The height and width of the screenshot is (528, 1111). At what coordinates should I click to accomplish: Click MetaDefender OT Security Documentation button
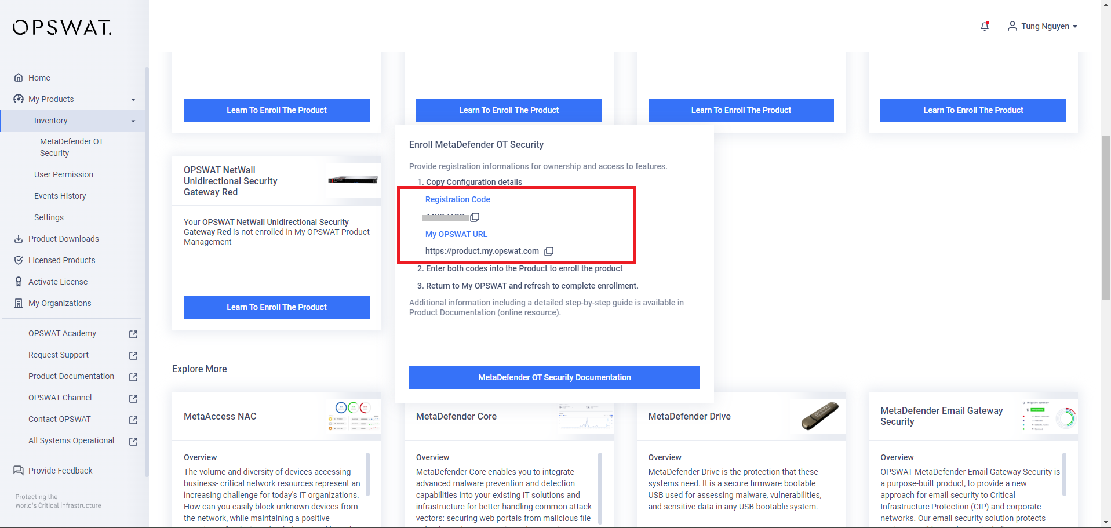[x=555, y=377]
